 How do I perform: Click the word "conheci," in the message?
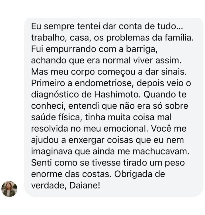click(48, 106)
